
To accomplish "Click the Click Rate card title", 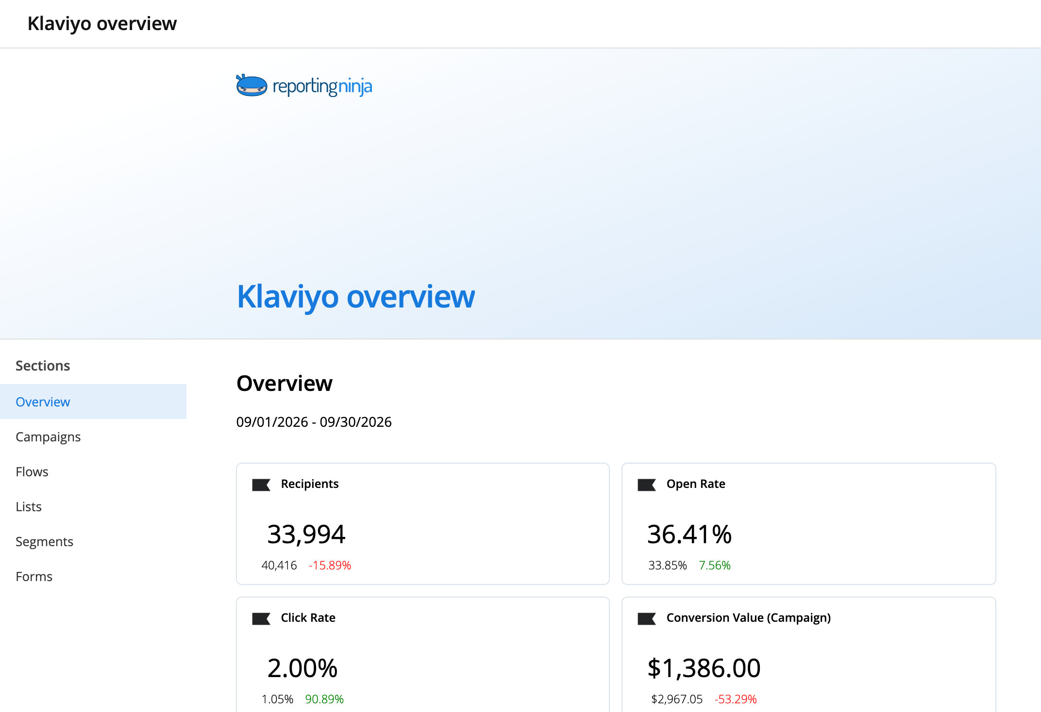I will pyautogui.click(x=308, y=617).
